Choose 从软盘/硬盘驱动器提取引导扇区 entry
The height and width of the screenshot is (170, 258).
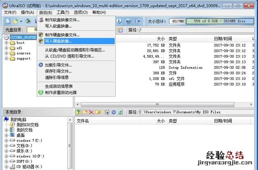[75, 50]
